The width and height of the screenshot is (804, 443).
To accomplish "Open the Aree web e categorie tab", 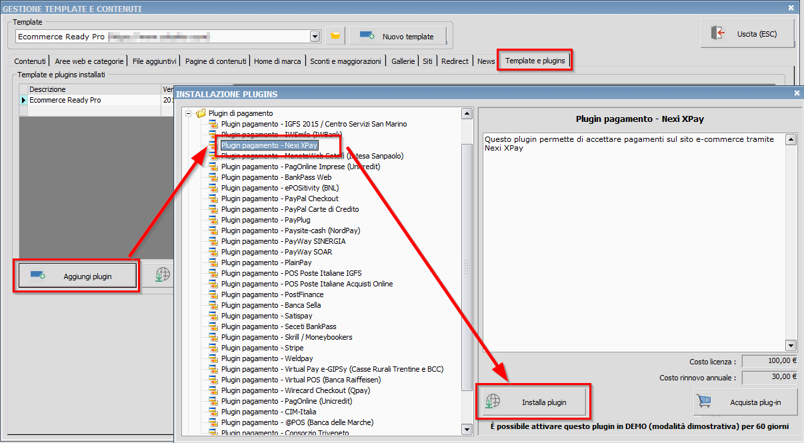I will point(89,61).
